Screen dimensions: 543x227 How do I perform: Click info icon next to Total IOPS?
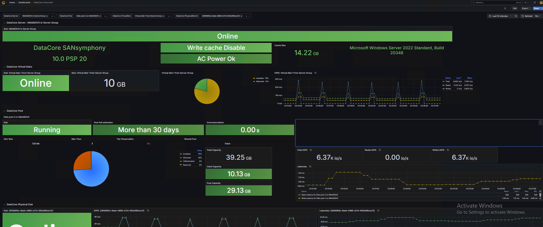(x=311, y=150)
